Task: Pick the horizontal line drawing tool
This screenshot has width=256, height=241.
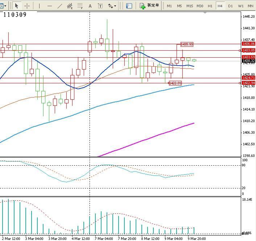Action: [50, 6]
